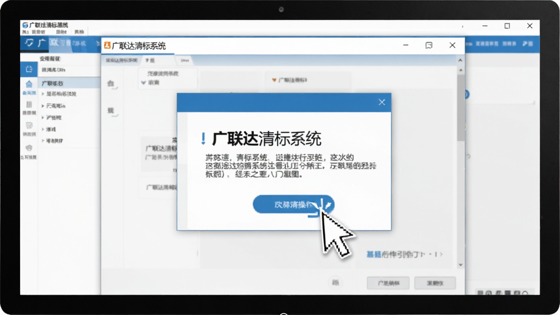The image size is (560, 315).
Task: Click the grey scrollbar thumb in inner window
Action: pyautogui.click(x=460, y=107)
